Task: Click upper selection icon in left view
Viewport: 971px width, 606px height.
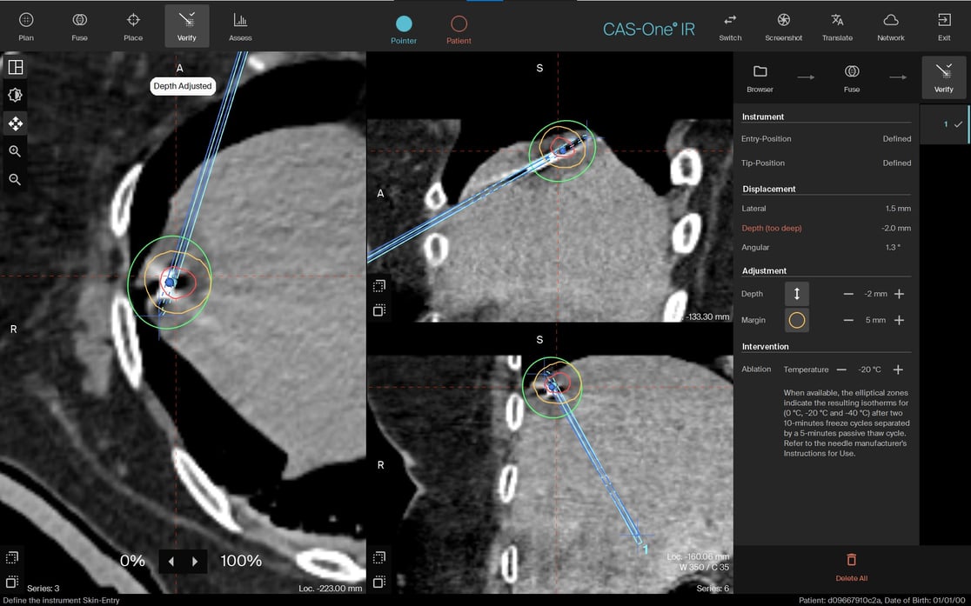Action: [x=12, y=557]
